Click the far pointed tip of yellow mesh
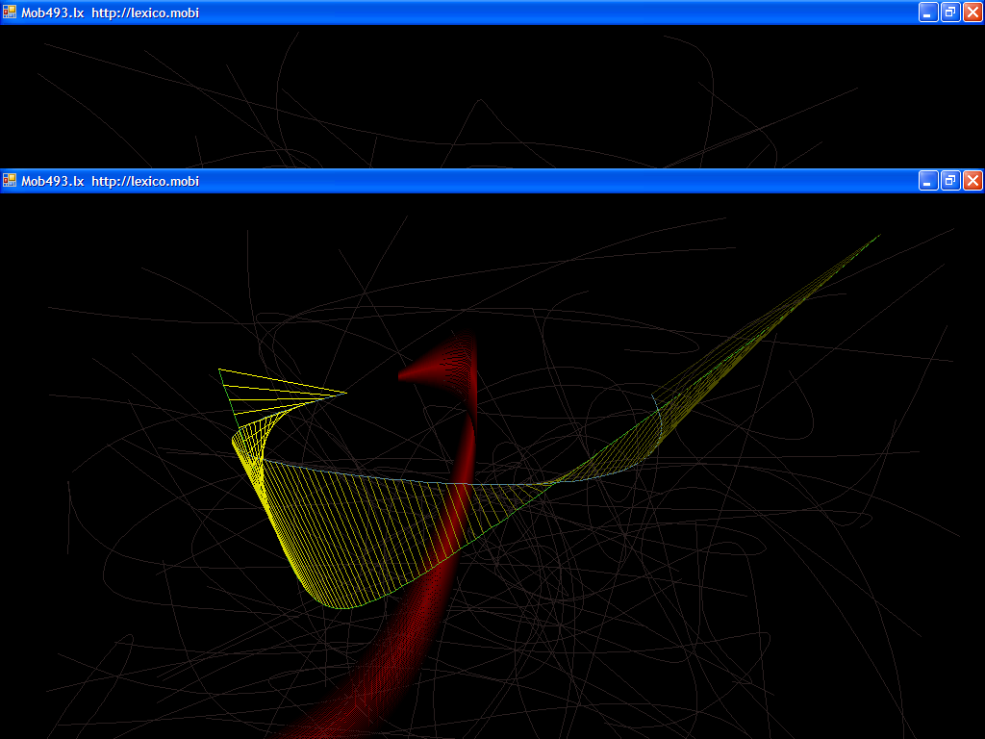985x739 pixels. tap(875, 237)
